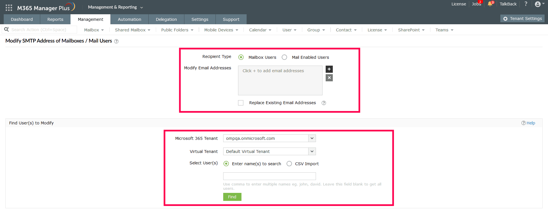Open the app launcher grid icon
The image size is (548, 210).
(9, 8)
